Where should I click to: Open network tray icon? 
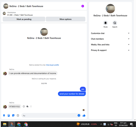tap(108, 124)
